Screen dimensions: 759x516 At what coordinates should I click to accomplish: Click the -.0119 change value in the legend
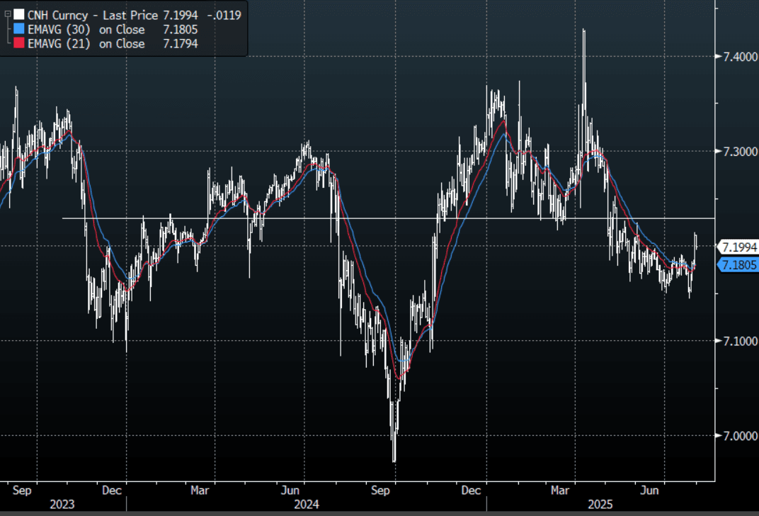[223, 15]
